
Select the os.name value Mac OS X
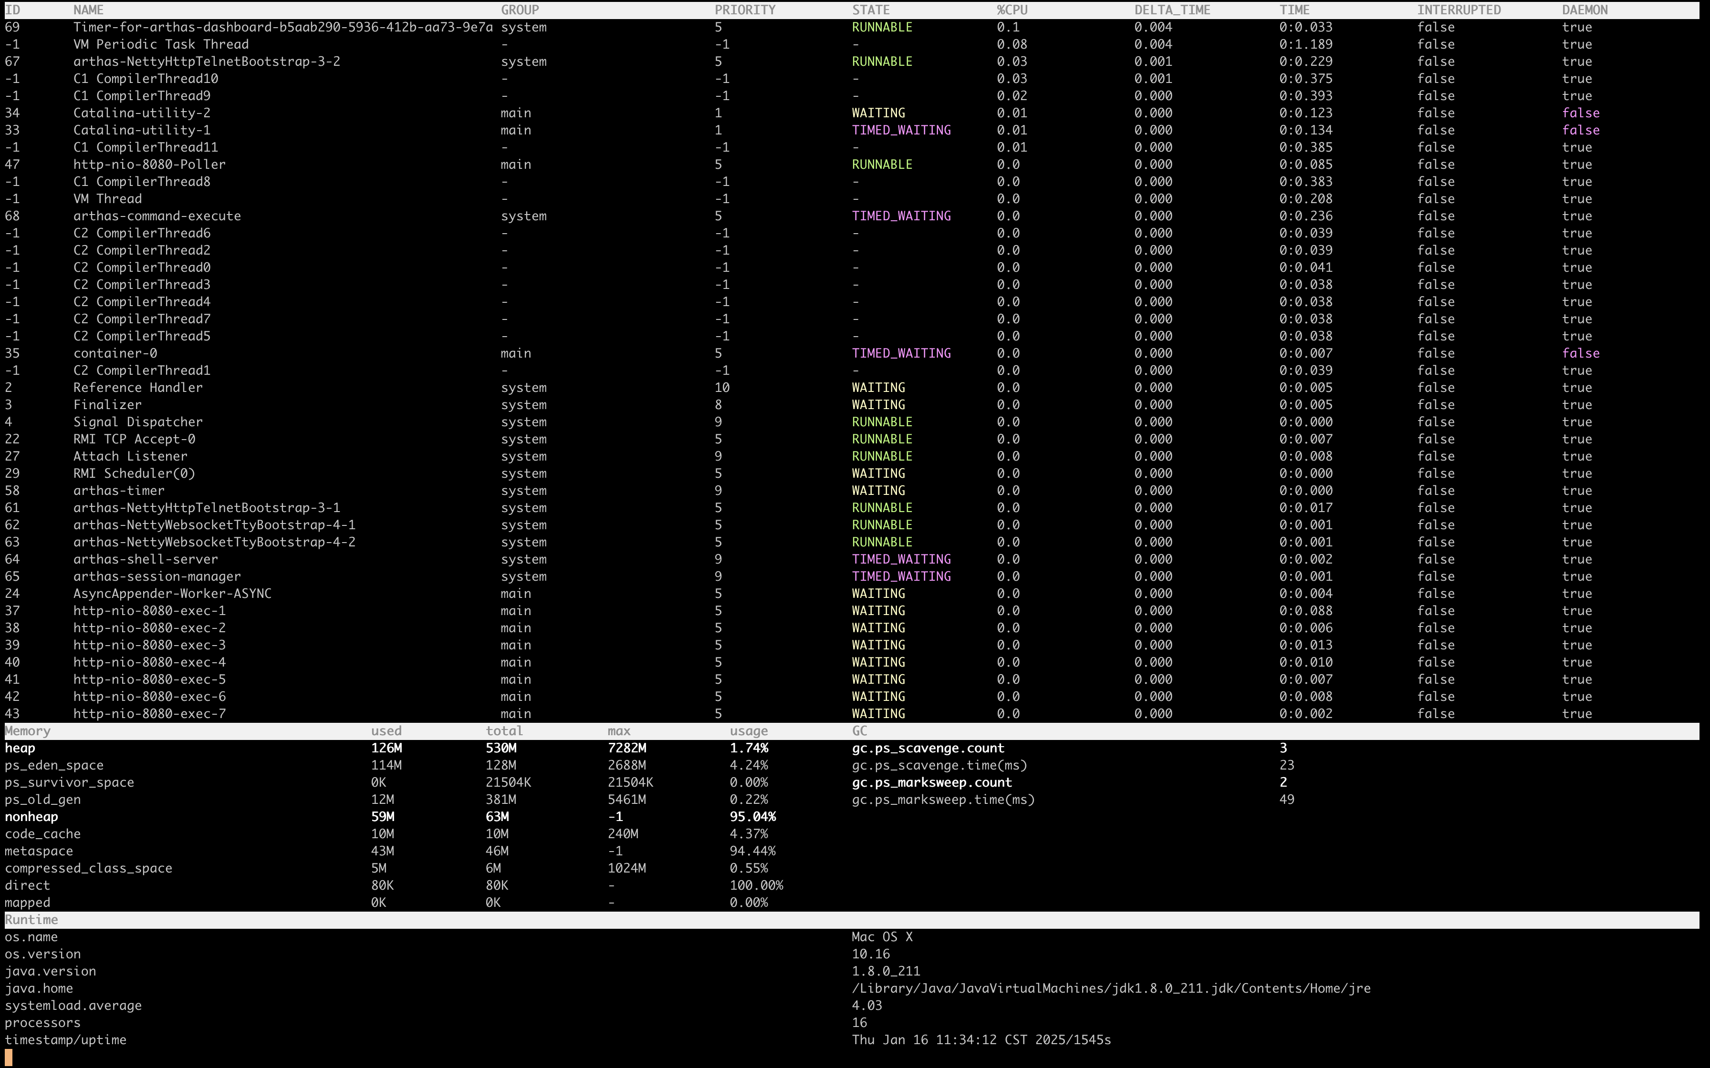click(x=882, y=937)
